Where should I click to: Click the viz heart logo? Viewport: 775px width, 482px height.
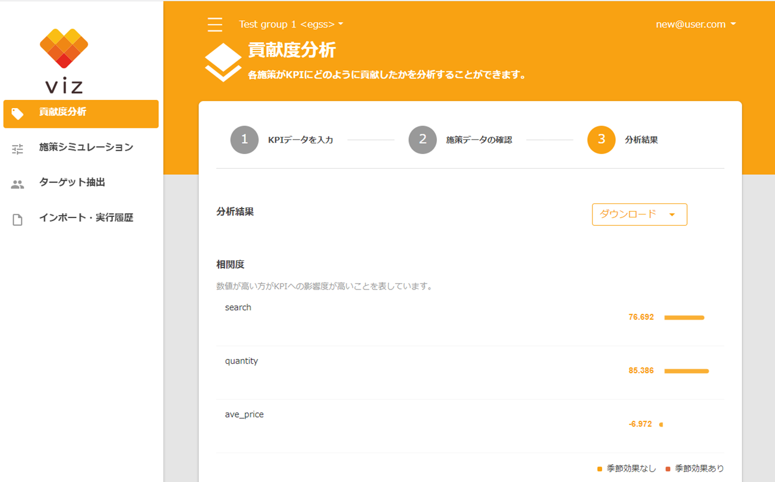tap(64, 48)
